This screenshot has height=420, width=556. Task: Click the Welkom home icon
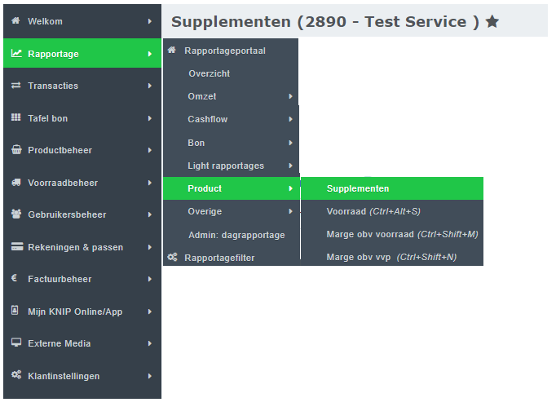click(x=15, y=21)
